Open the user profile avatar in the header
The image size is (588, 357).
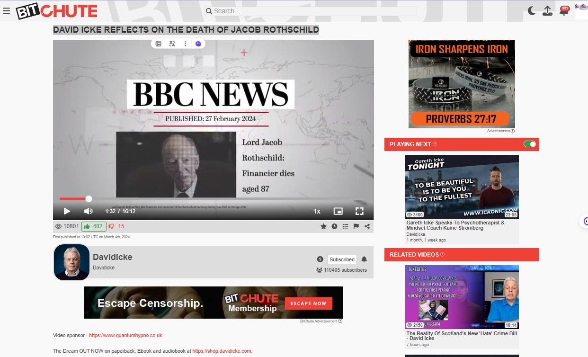coord(581,10)
